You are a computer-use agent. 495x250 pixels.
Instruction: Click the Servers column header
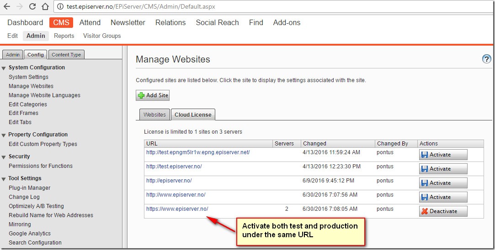[x=287, y=144]
